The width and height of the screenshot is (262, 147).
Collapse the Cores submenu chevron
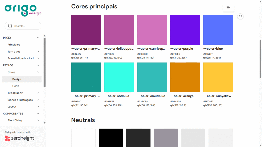click(x=38, y=72)
